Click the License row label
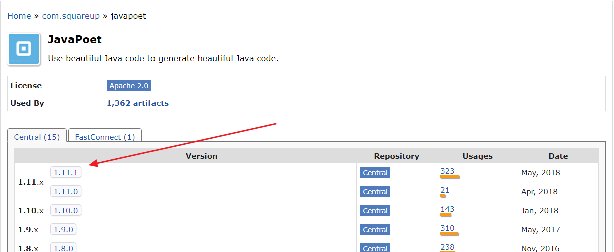Image resolution: width=614 pixels, height=252 pixels. [x=26, y=86]
